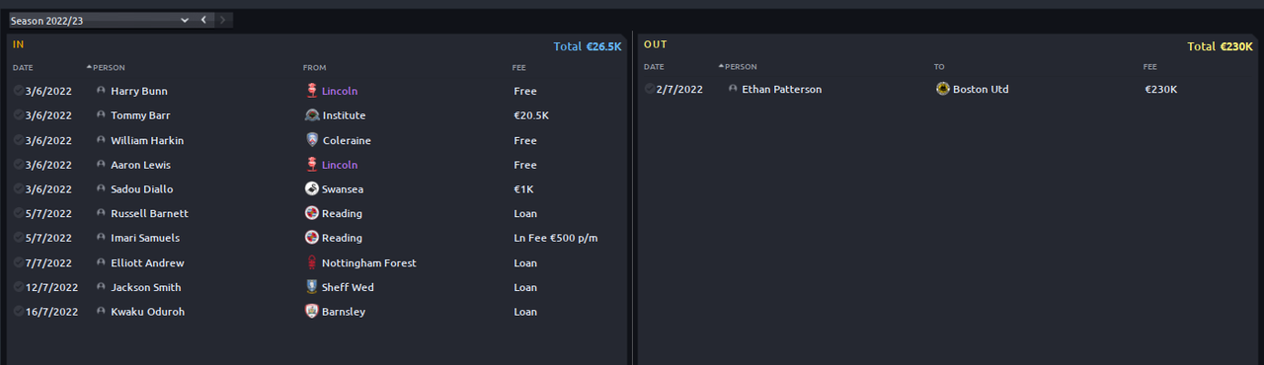1264x365 pixels.
Task: Click person icon beside William Harkin
Action: [101, 140]
